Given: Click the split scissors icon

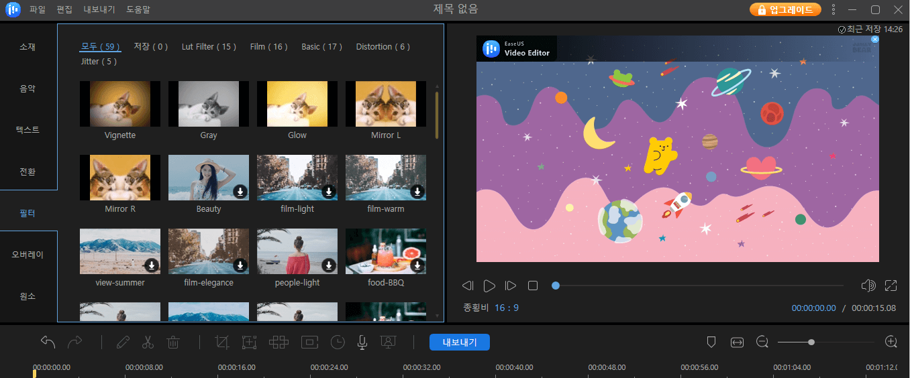Looking at the screenshot, I should (148, 342).
